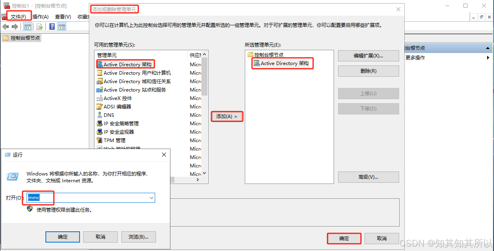Click ADSI 编辑器 snap-in icon
The image size is (494, 251).
coord(100,107)
